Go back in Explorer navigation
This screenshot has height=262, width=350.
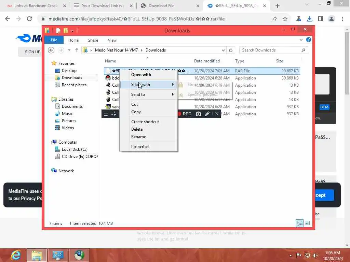[51, 50]
